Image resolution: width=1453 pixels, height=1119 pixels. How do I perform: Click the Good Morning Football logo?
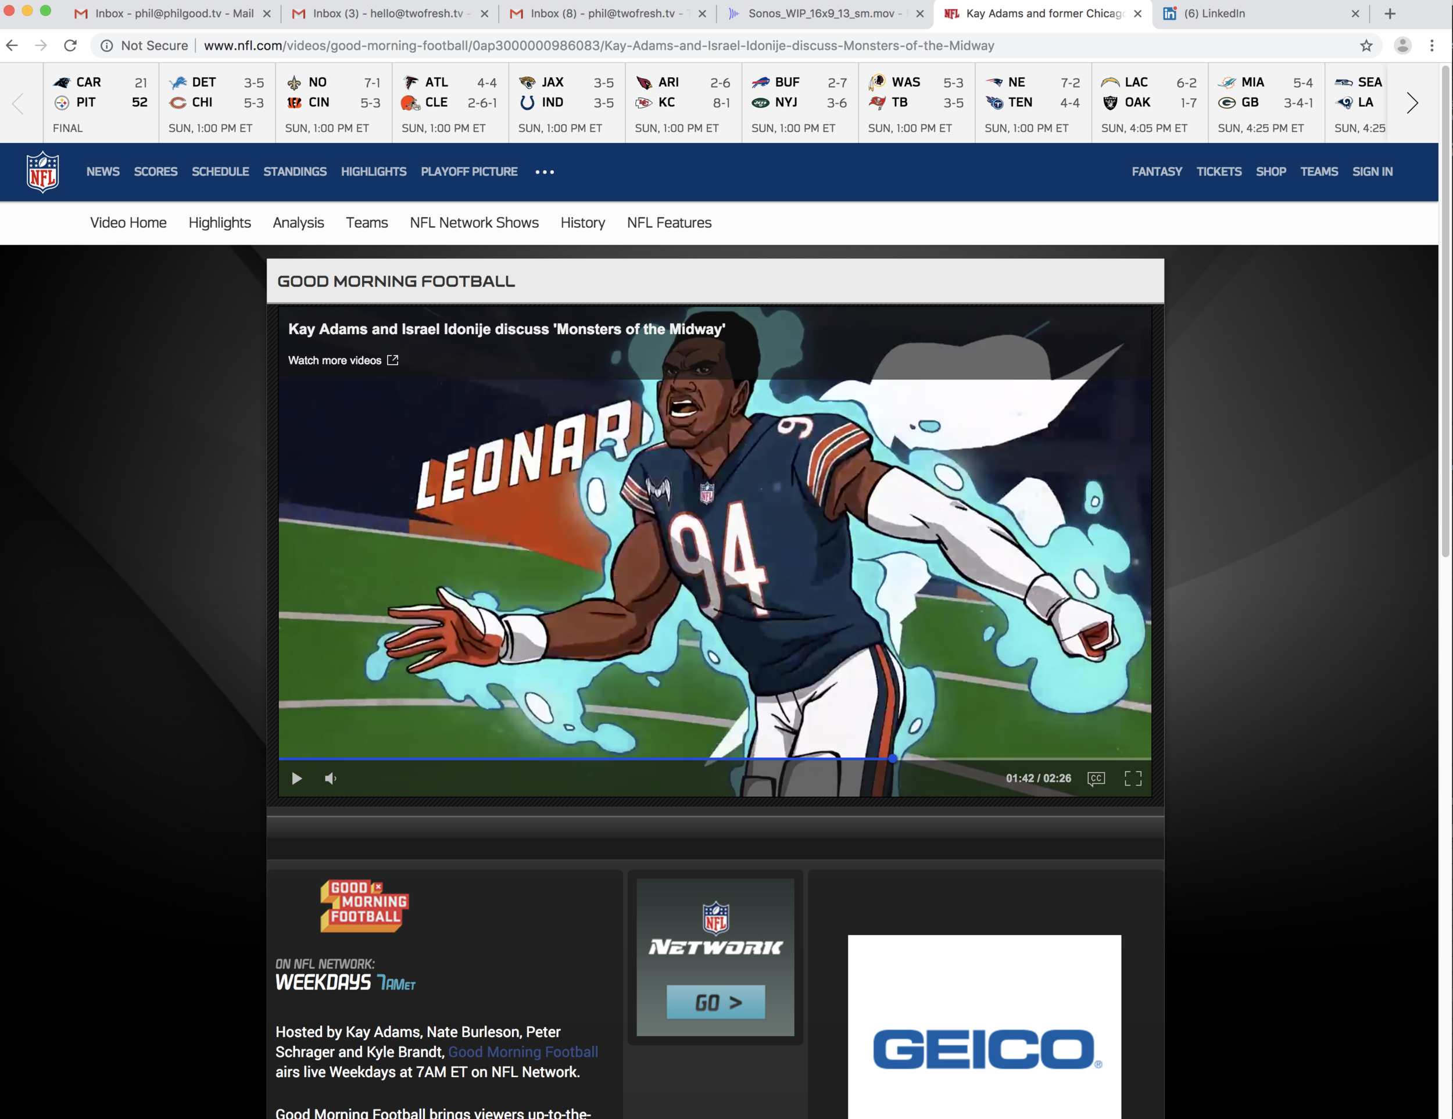364,906
